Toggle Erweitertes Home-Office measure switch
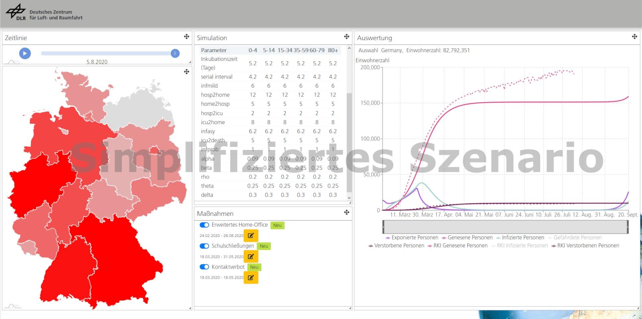Viewport: 642px width, 319px height. click(x=204, y=225)
